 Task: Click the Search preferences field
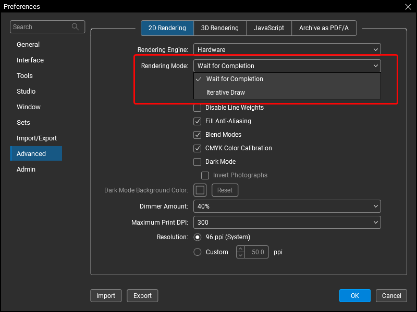[x=47, y=27]
